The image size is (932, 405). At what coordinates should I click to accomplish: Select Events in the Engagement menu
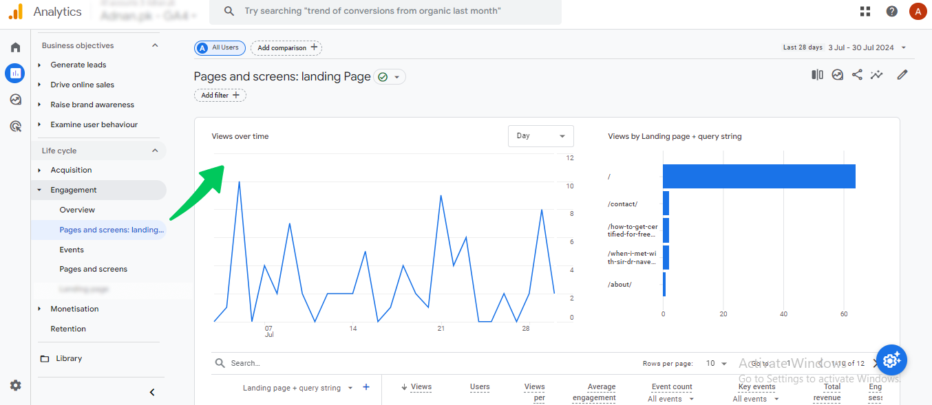tap(72, 250)
